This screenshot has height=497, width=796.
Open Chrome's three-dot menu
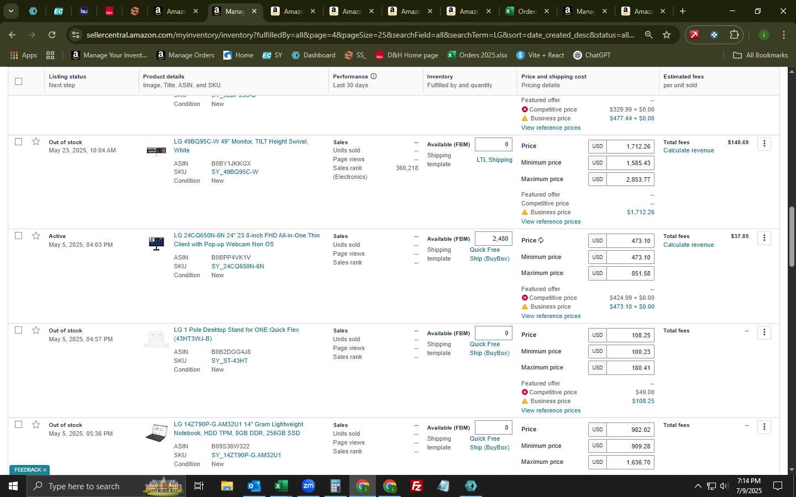click(x=783, y=35)
